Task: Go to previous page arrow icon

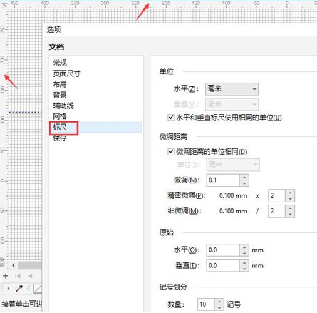Action: (30, 276)
